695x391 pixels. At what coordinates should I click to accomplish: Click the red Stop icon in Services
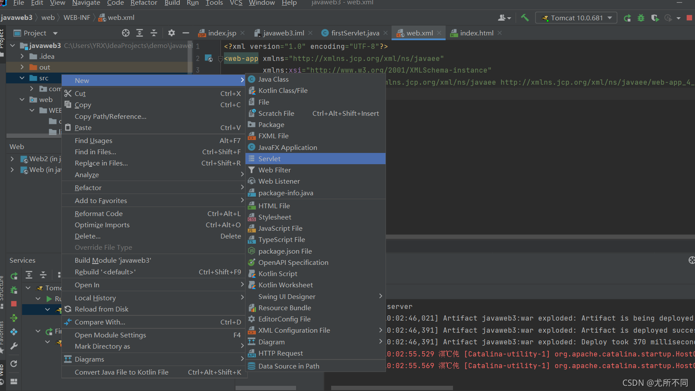point(14,304)
